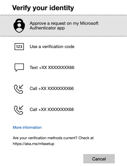Viewport: 127px width, 166px height.
Task: Click the word Microsoft in highlighted option
Action: [x=89, y=23]
